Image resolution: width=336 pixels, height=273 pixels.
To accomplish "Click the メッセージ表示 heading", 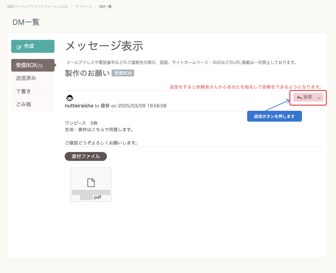I will pos(104,46).
